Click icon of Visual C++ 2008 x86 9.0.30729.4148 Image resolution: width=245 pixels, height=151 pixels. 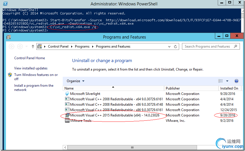(67, 104)
